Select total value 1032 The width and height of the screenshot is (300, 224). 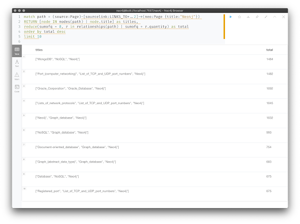pos(270,118)
